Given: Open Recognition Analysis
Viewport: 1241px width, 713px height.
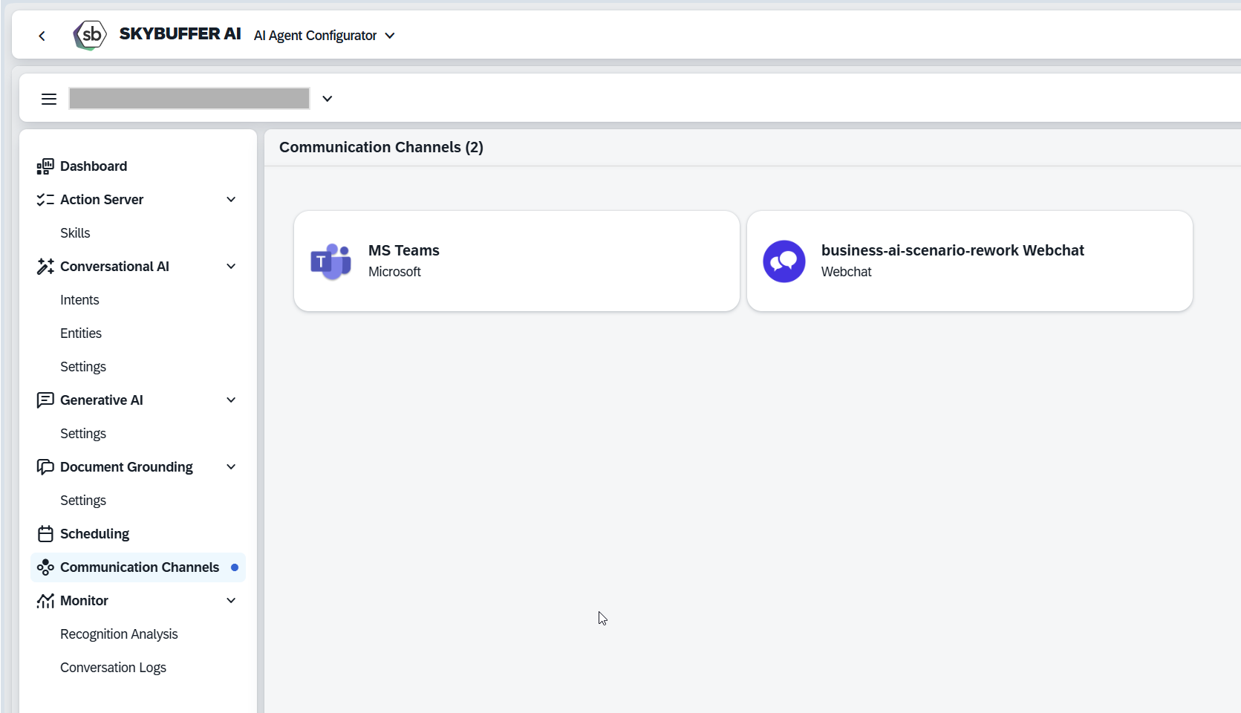Looking at the screenshot, I should (x=119, y=634).
